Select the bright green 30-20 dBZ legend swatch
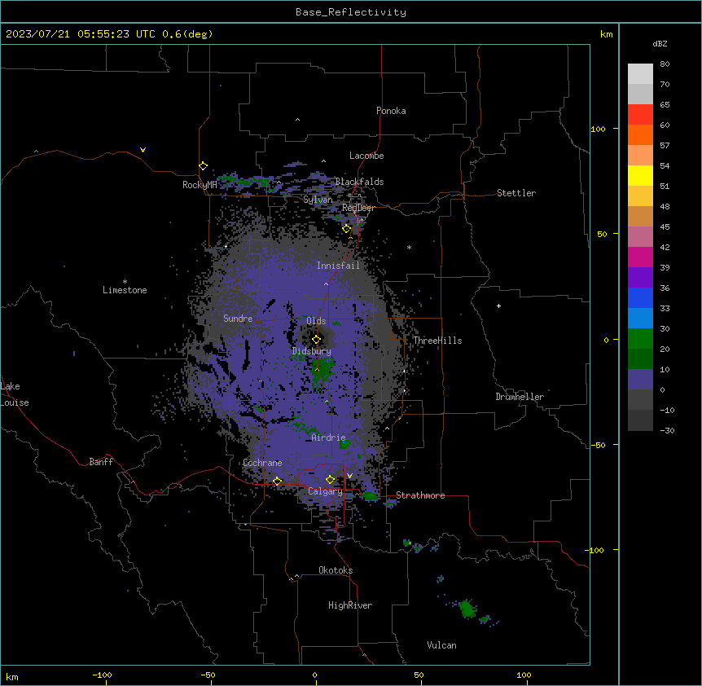Viewport: 702px width, 686px height. [640, 338]
